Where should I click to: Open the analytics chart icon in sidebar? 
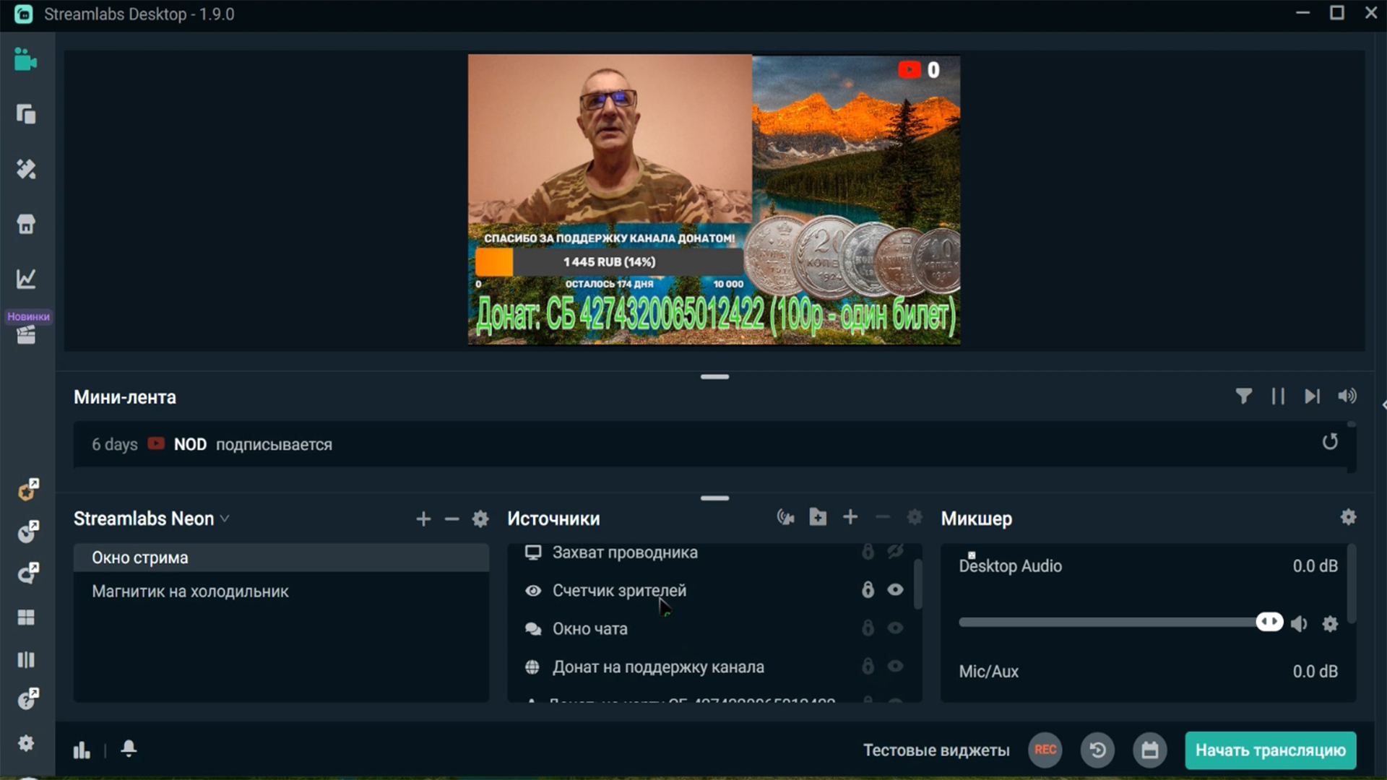26,279
